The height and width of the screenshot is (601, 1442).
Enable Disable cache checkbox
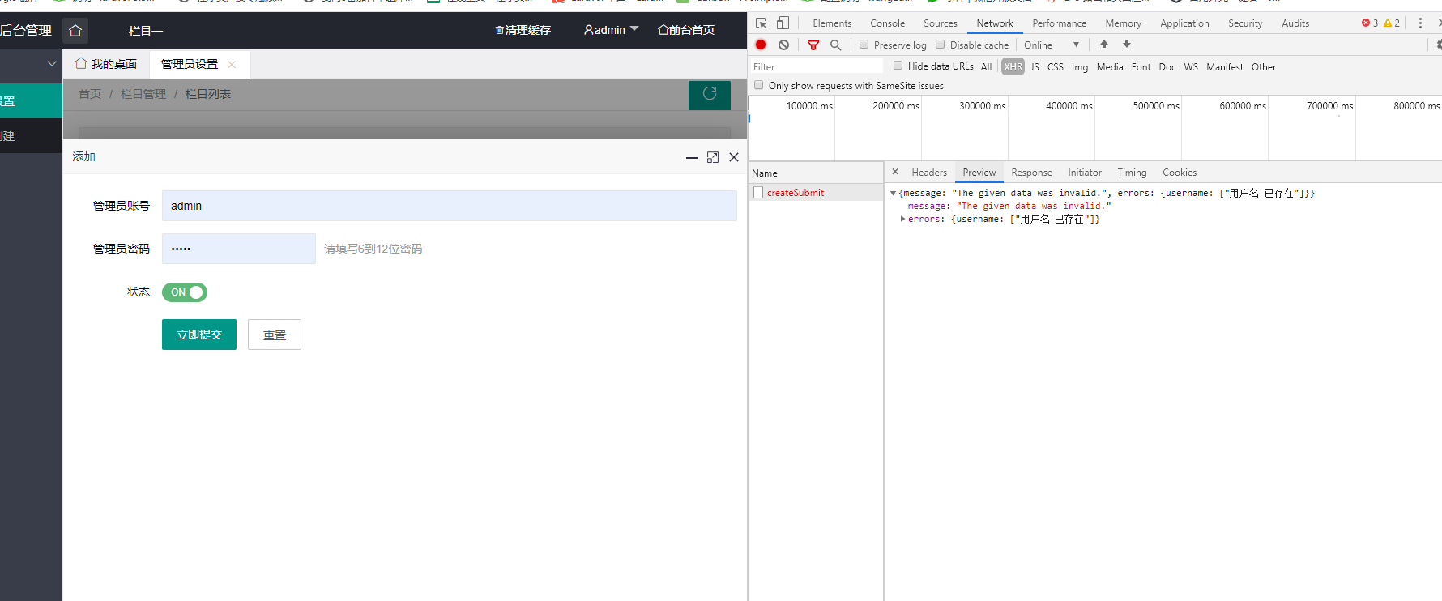click(941, 45)
